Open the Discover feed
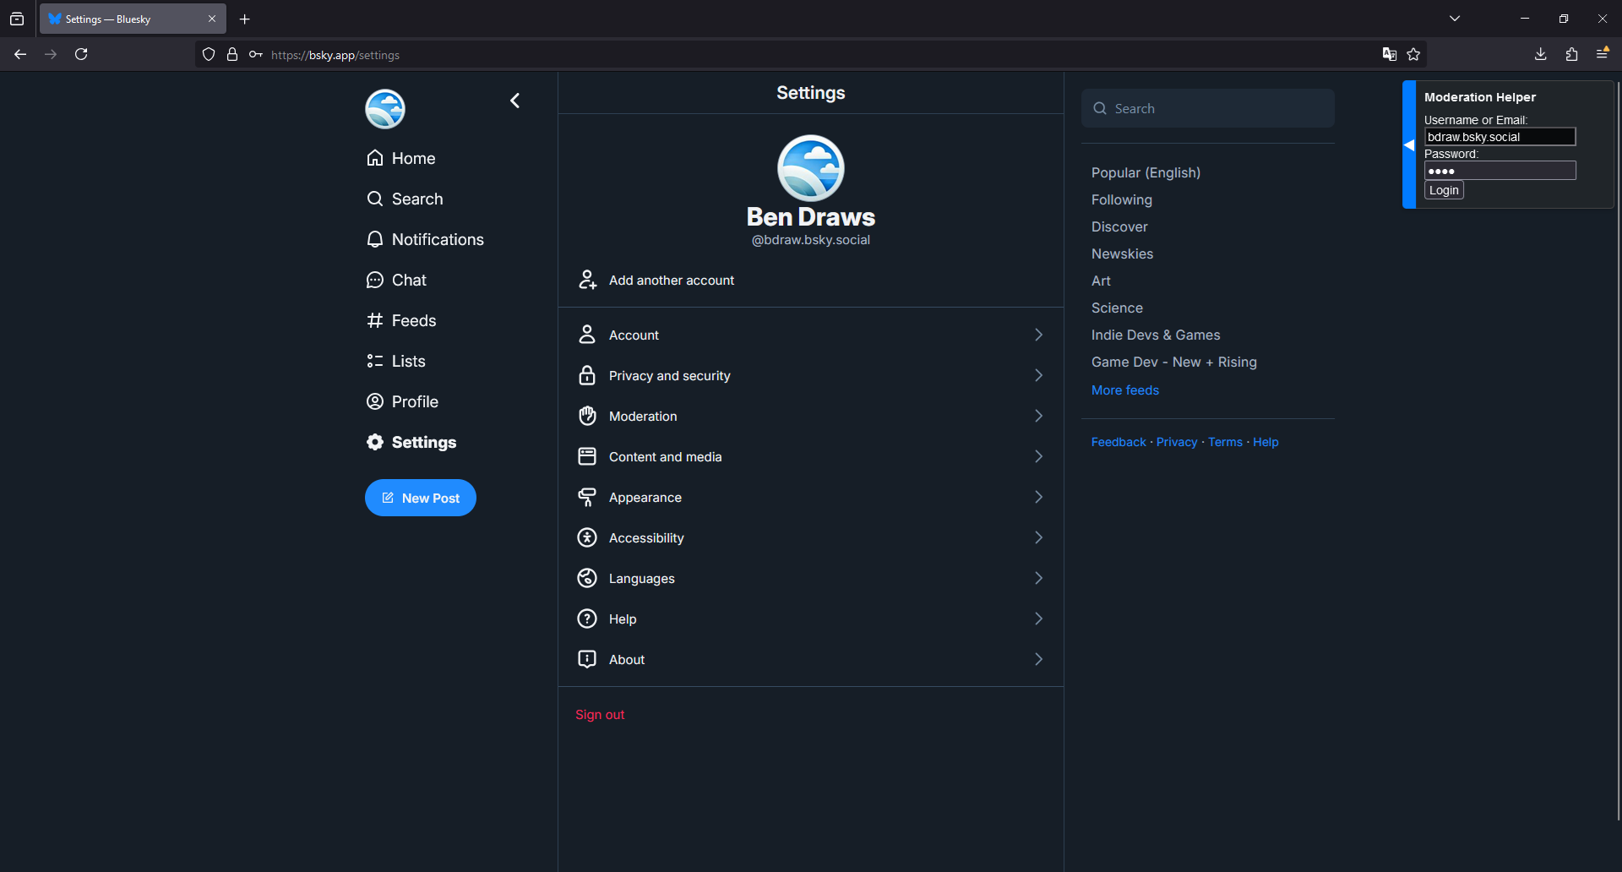1622x872 pixels. coord(1119,226)
